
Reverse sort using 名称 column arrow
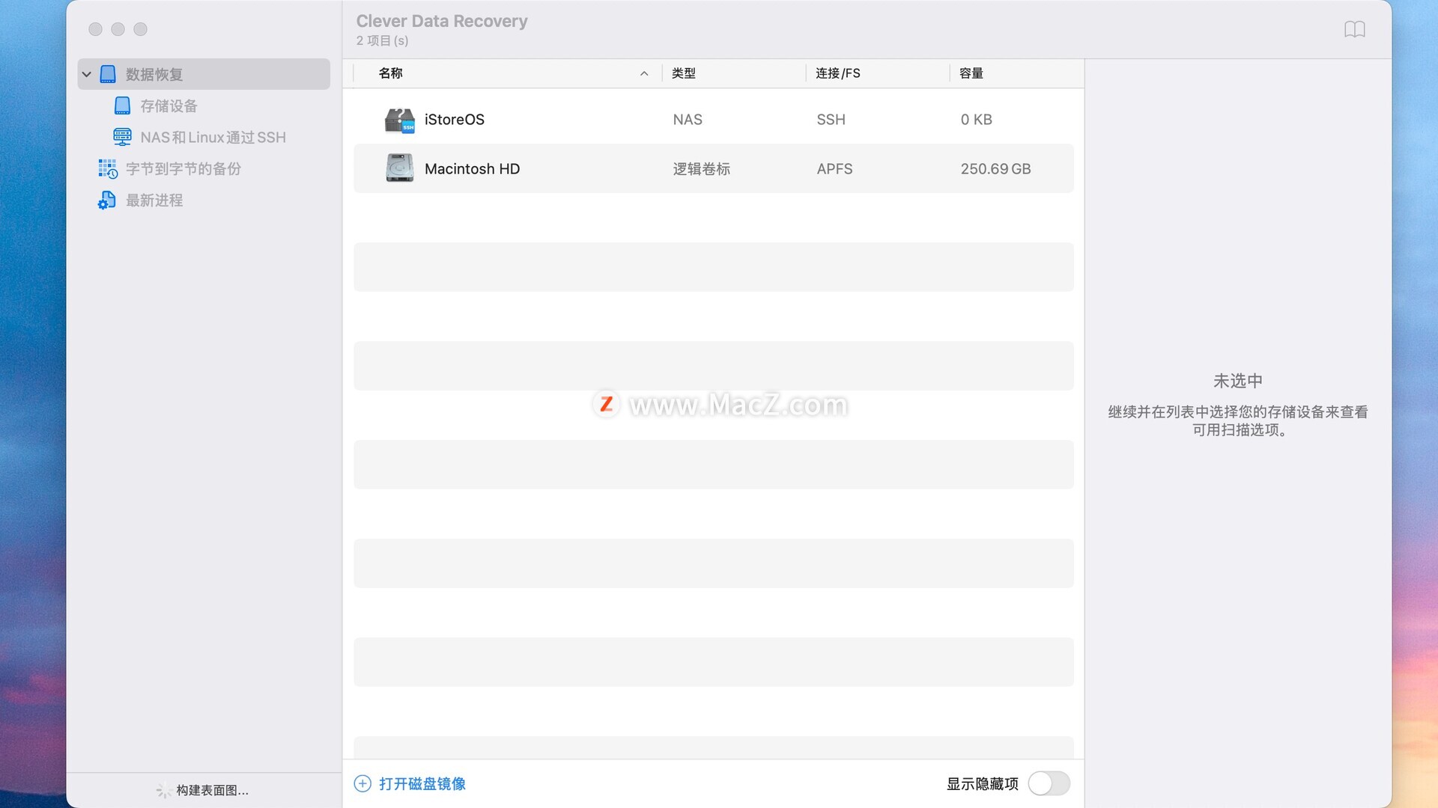coord(644,73)
